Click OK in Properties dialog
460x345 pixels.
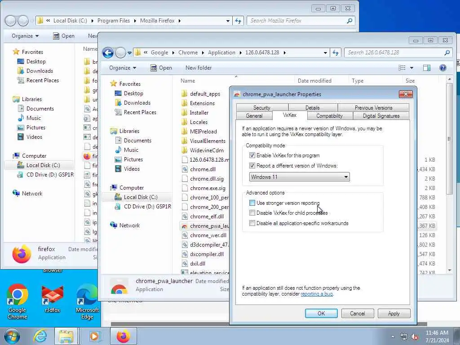click(321, 313)
